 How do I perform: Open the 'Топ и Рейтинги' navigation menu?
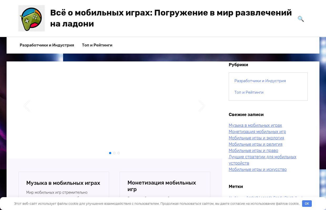pyautogui.click(x=97, y=45)
